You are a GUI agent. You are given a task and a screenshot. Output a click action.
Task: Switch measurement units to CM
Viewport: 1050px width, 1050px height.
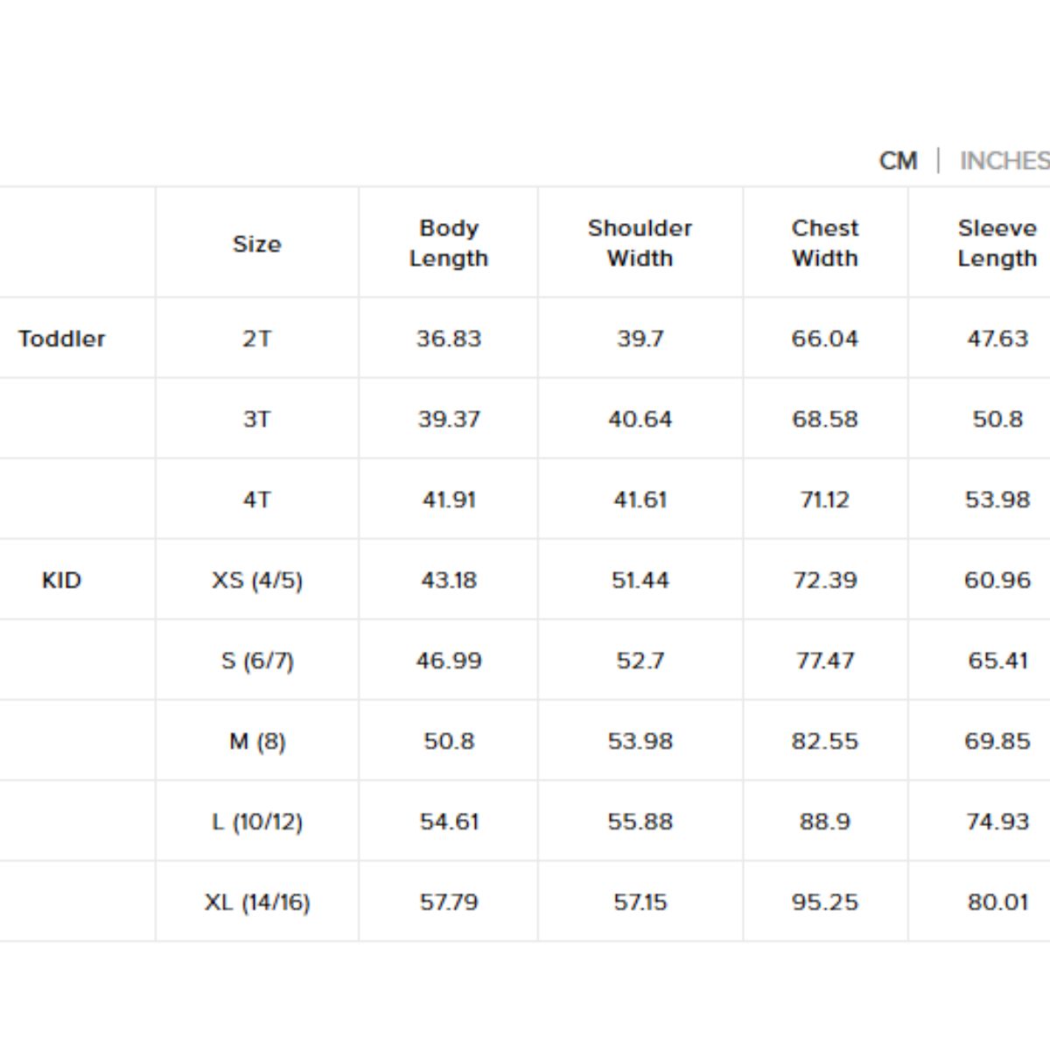pyautogui.click(x=898, y=161)
